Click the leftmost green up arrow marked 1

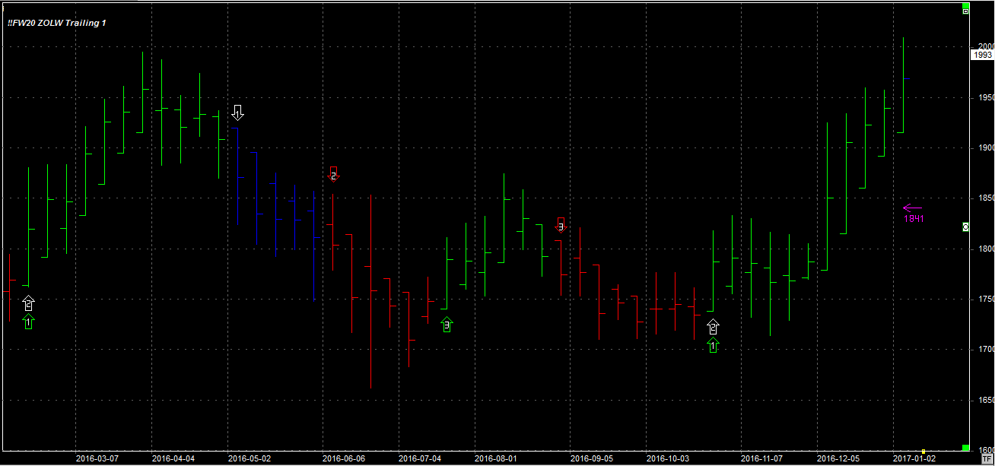[28, 322]
